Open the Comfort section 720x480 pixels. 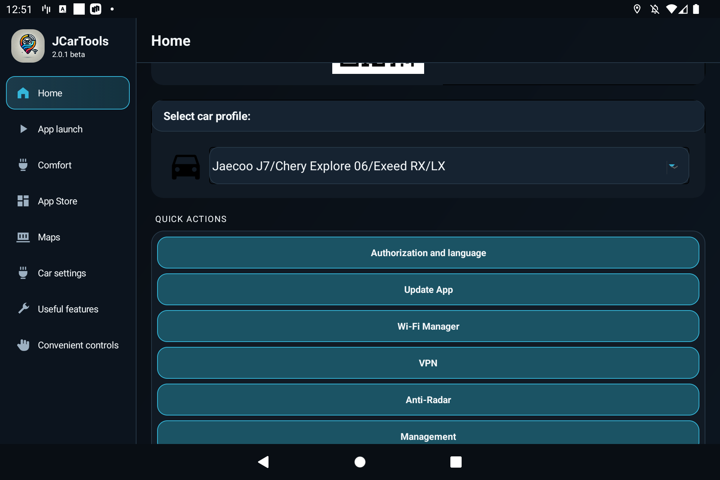(68, 165)
